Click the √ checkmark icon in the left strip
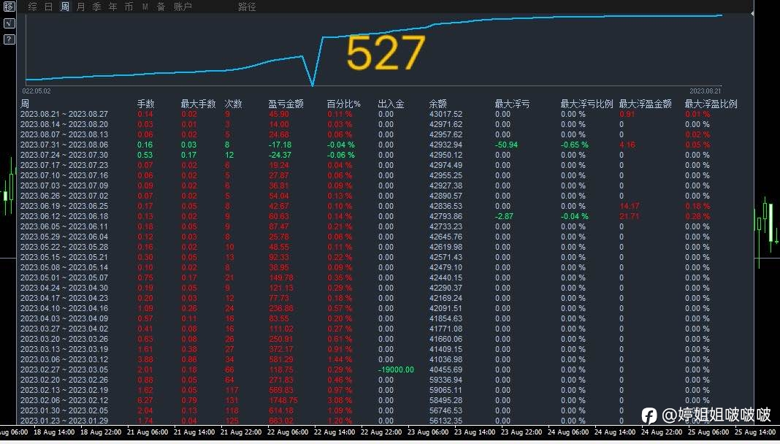The width and height of the screenshot is (780, 444). tap(9, 23)
